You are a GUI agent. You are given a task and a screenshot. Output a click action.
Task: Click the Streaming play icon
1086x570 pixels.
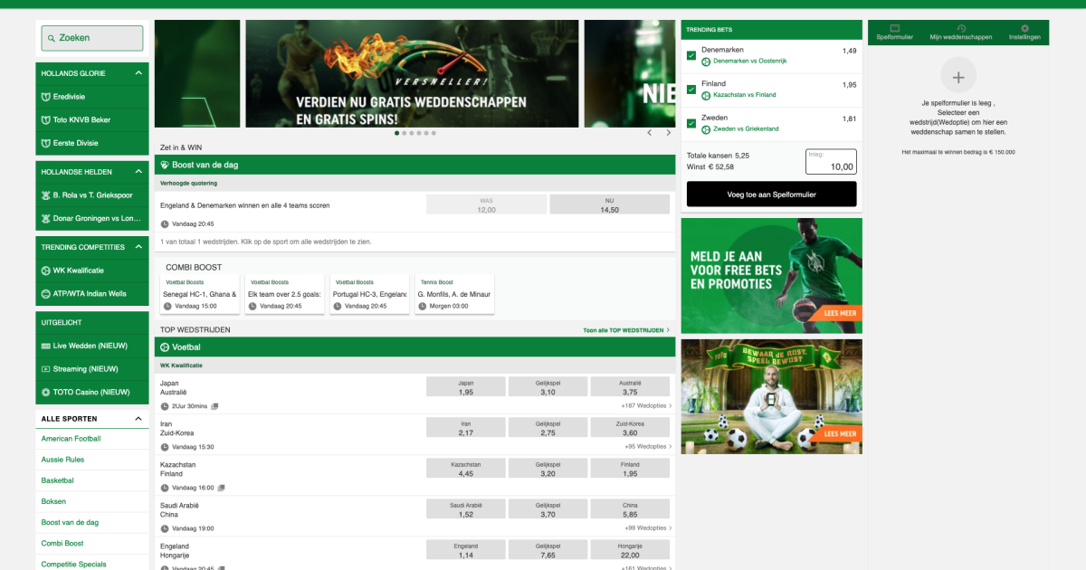46,369
